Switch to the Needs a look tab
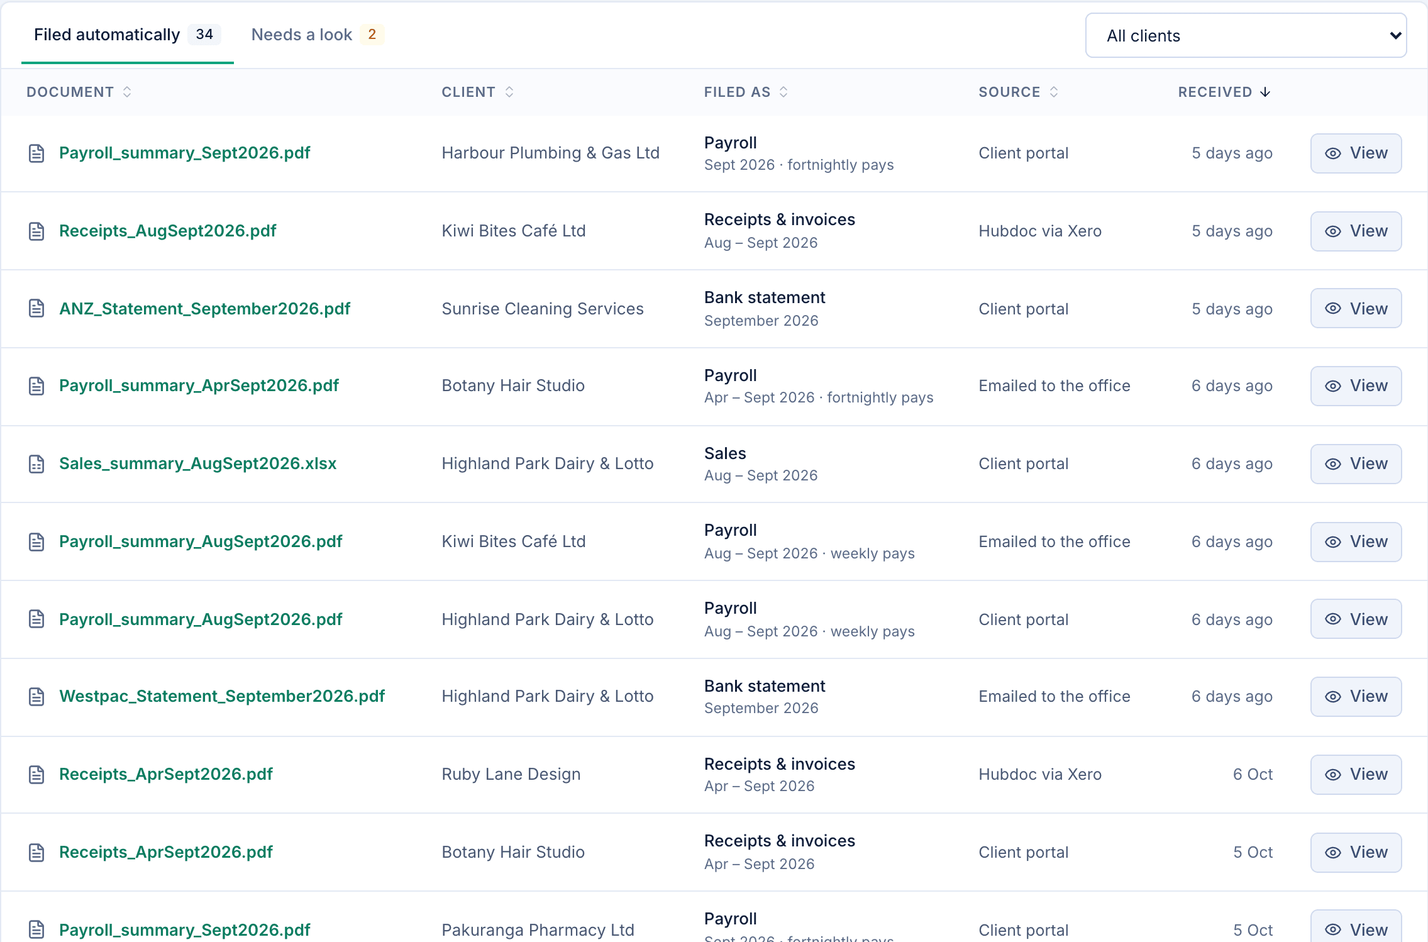Viewport: 1428px width, 942px height. tap(318, 35)
